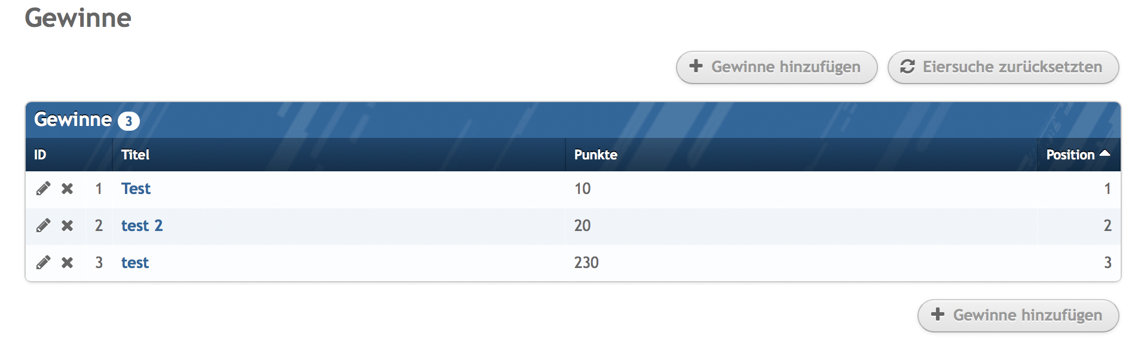Sort table by Titel column header
The width and height of the screenshot is (1135, 348).
click(x=135, y=155)
